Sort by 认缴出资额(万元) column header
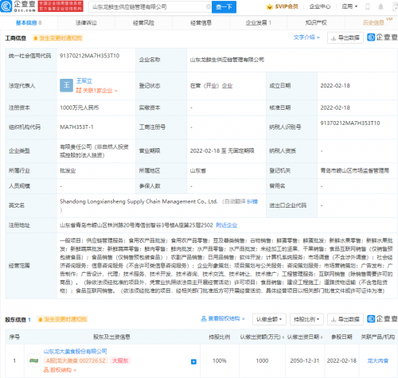This screenshot has height=378, width=398. 262,337
